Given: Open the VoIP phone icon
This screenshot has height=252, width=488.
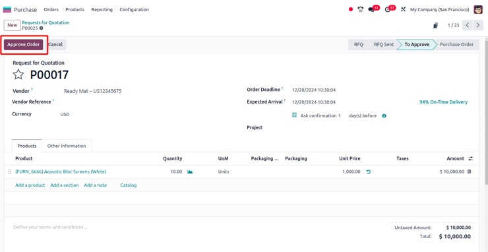Looking at the screenshot, I should pyautogui.click(x=361, y=9).
